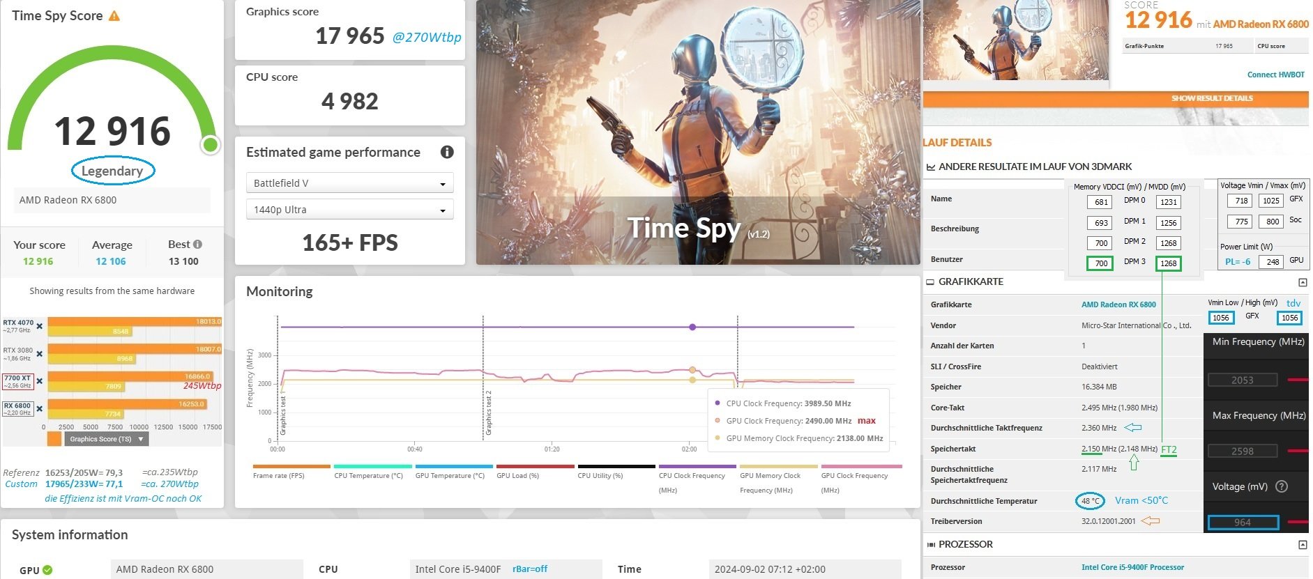Open the Voltage (mV) help icon
Viewport: 1313px width, 579px height.
pyautogui.click(x=1282, y=486)
